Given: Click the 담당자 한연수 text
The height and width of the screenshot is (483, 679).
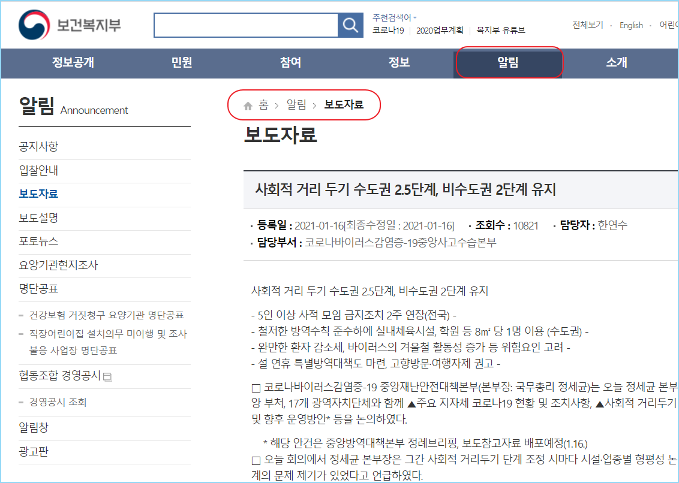Looking at the screenshot, I should (594, 225).
